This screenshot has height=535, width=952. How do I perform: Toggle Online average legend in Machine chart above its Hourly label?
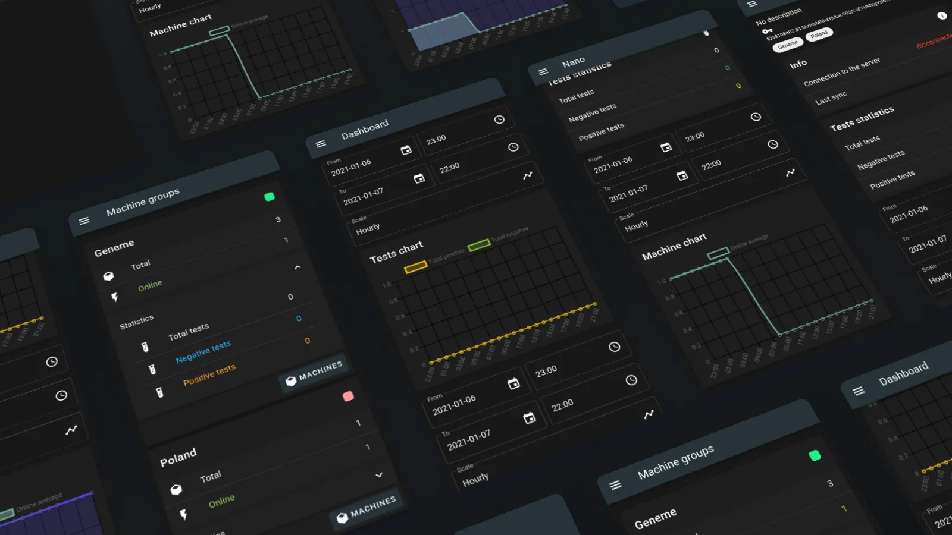tap(219, 30)
